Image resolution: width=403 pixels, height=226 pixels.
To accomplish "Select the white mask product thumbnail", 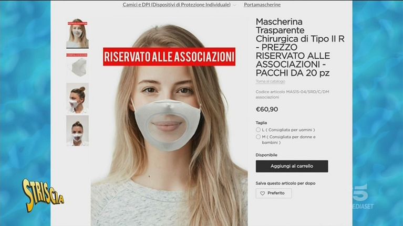I will (77, 65).
